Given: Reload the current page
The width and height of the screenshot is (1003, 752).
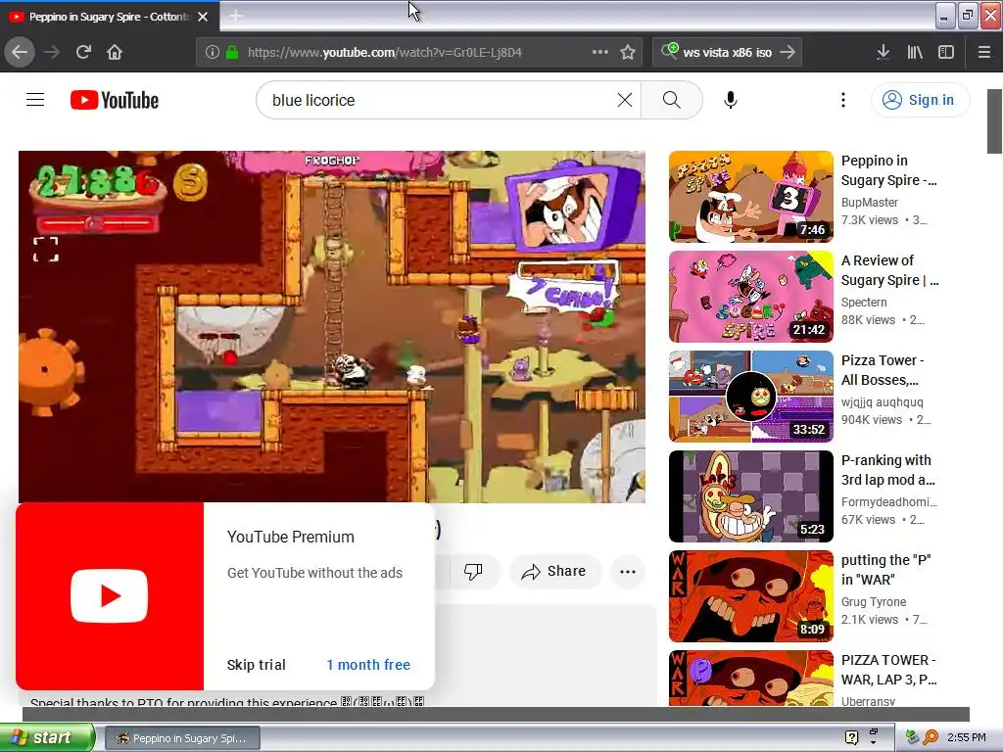Looking at the screenshot, I should point(83,53).
